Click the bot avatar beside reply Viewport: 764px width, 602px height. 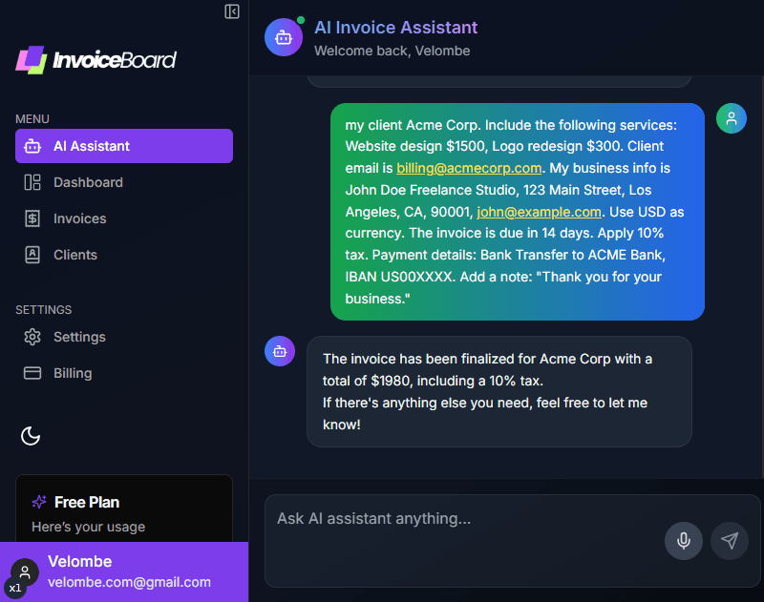coord(280,351)
